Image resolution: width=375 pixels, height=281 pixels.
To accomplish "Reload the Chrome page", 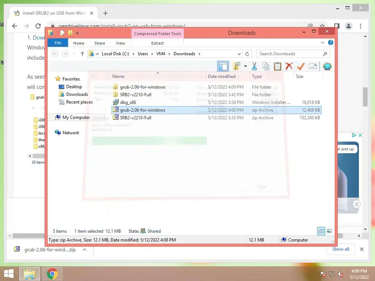I will [38, 26].
